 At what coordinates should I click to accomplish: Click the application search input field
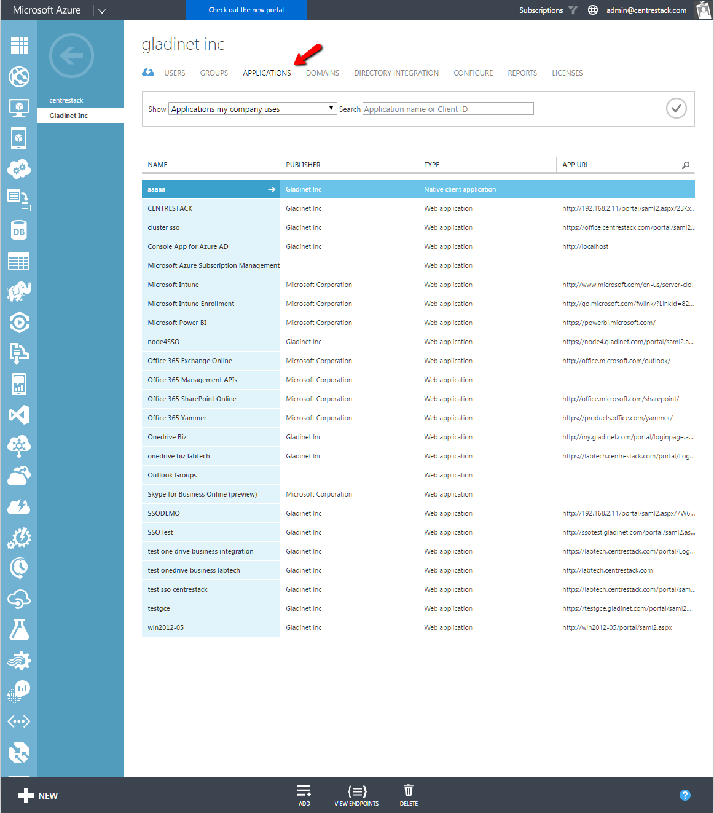[448, 109]
